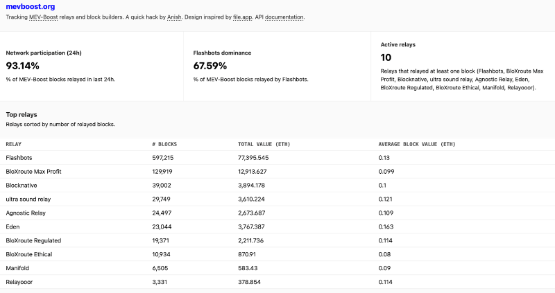Click the Relay column header

(x=14, y=144)
